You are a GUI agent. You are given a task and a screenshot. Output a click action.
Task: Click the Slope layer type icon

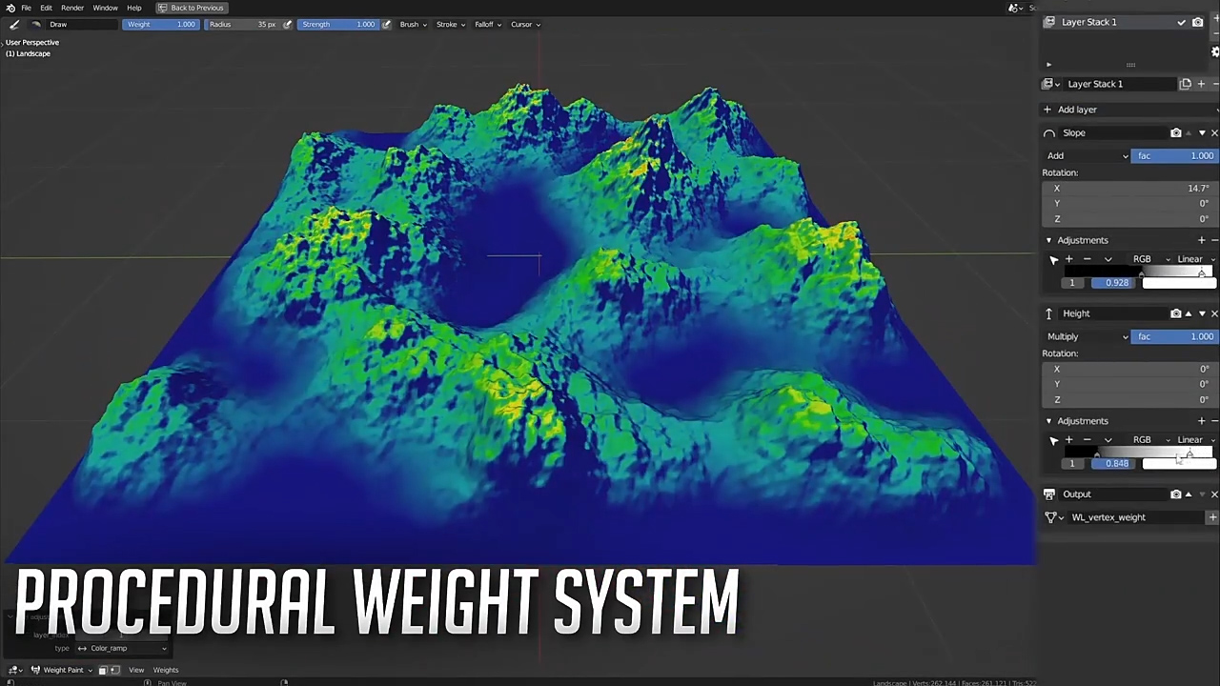(x=1049, y=133)
